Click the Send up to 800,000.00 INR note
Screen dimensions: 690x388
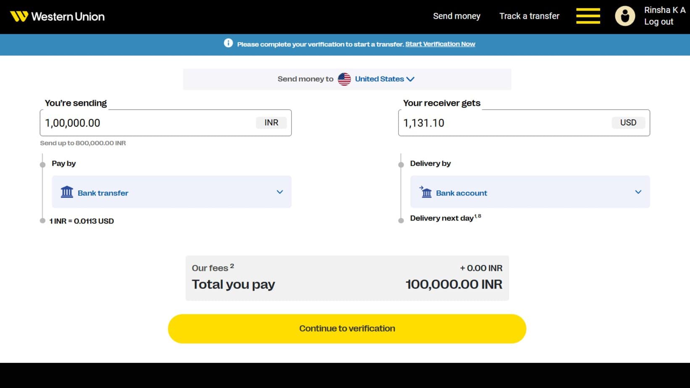[x=83, y=143]
